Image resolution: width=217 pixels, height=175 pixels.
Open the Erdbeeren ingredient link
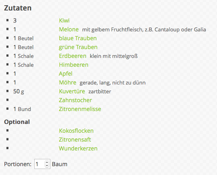click(x=72, y=56)
